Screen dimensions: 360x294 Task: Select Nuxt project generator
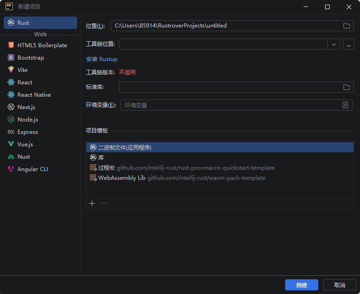click(x=40, y=157)
